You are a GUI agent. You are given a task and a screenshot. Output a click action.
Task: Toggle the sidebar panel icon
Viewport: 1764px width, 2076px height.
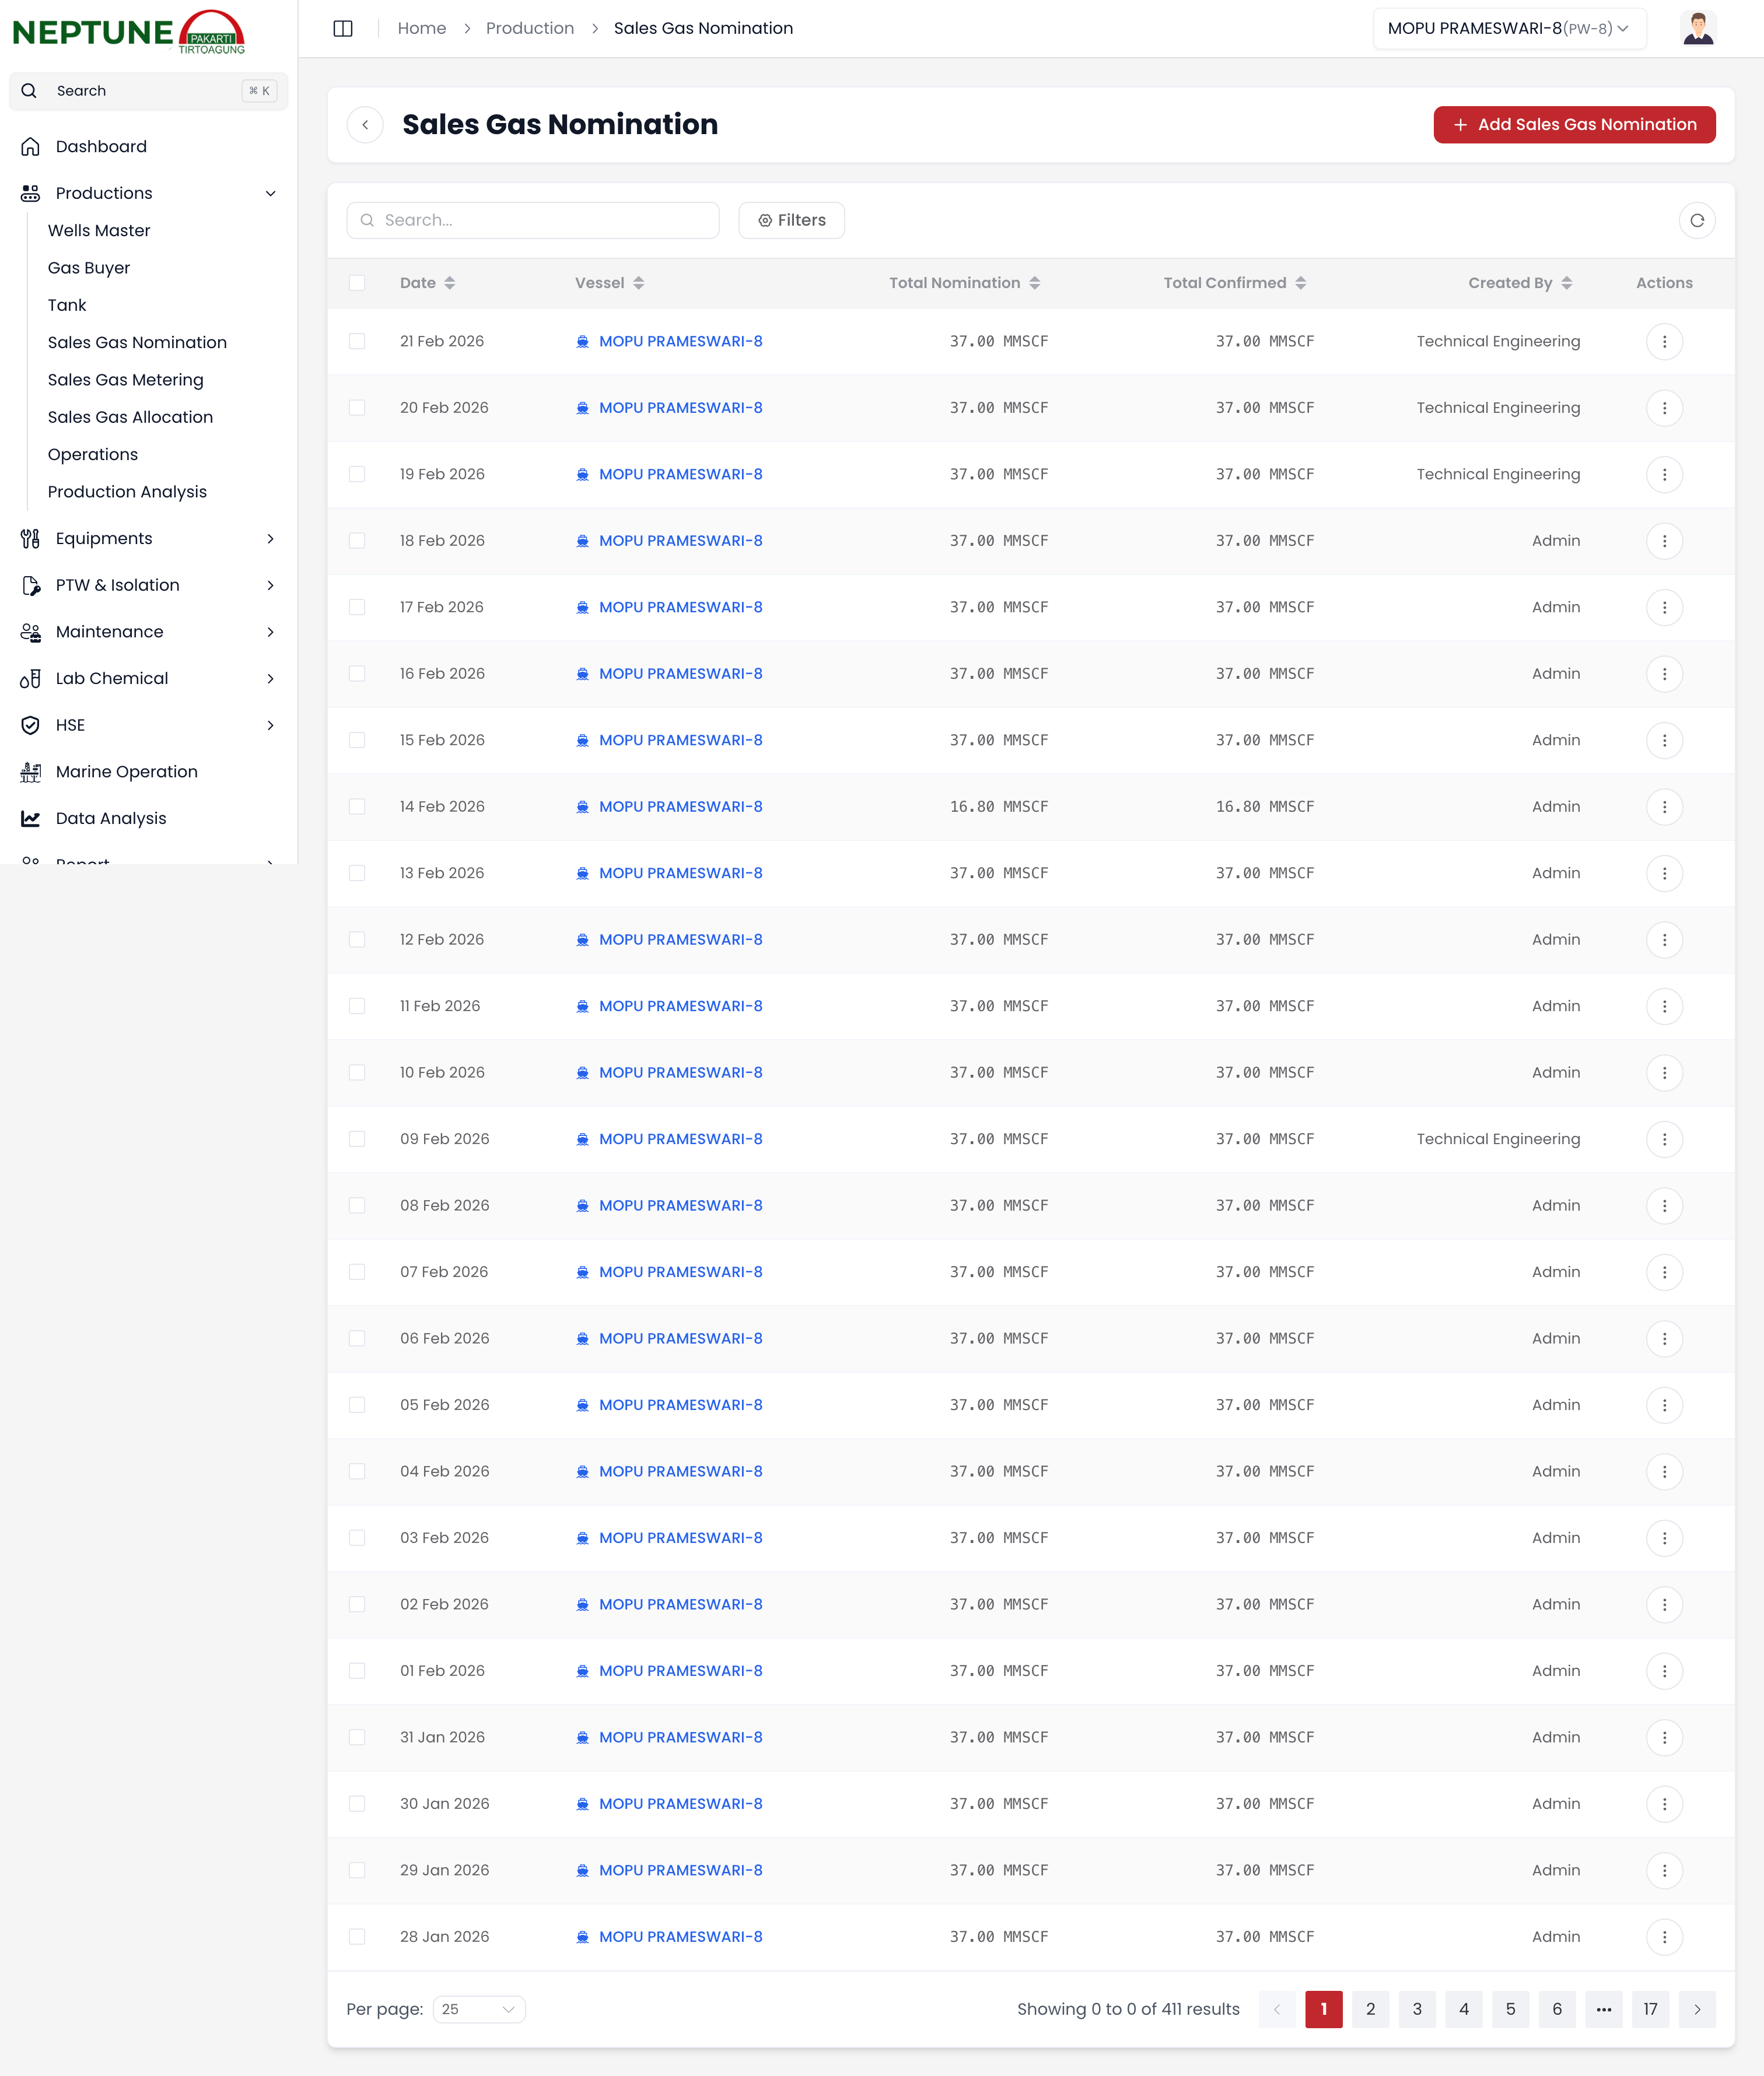coord(343,28)
